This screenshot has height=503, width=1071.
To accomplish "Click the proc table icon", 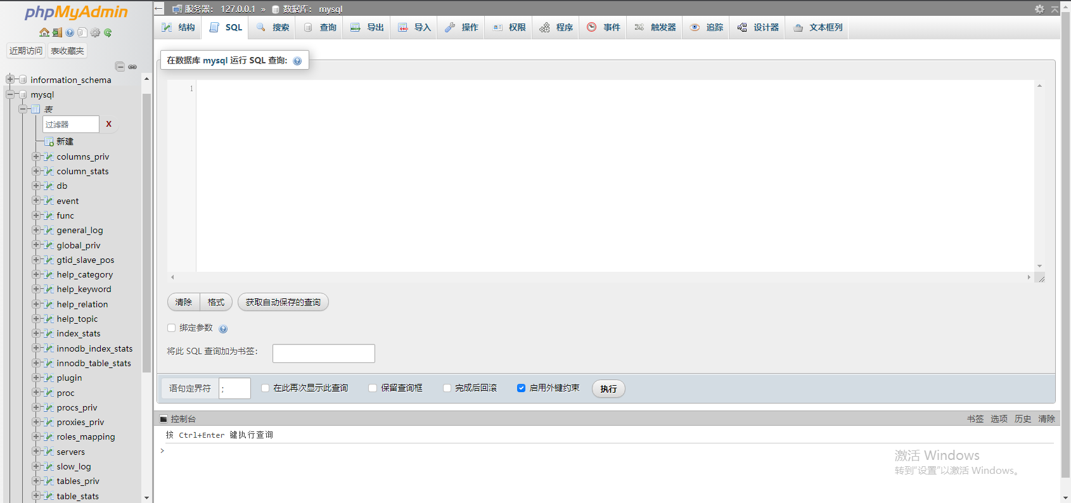I will [x=49, y=393].
